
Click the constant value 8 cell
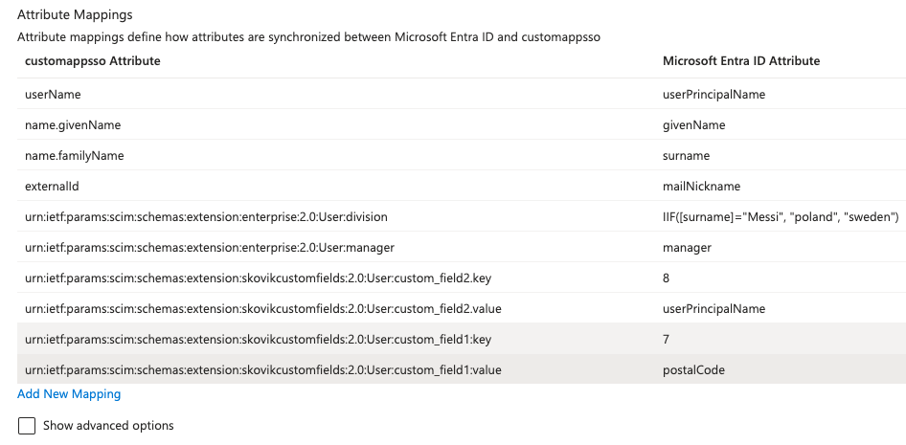[667, 278]
